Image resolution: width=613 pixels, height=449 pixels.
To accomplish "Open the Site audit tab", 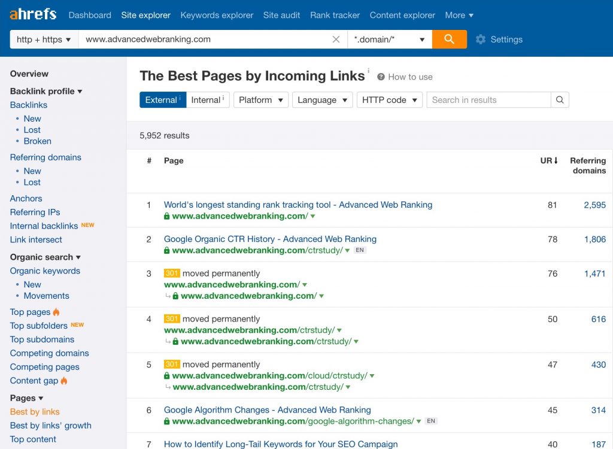I will (281, 15).
